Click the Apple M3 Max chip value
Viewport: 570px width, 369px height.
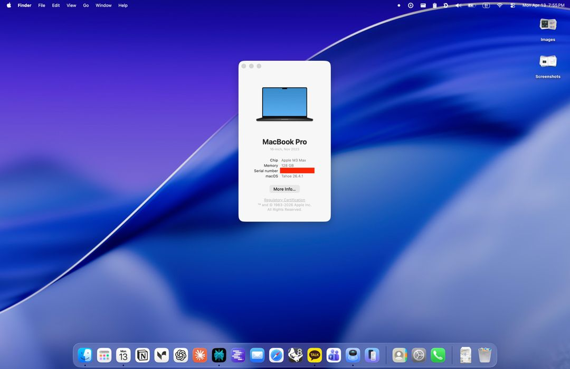[293, 160]
